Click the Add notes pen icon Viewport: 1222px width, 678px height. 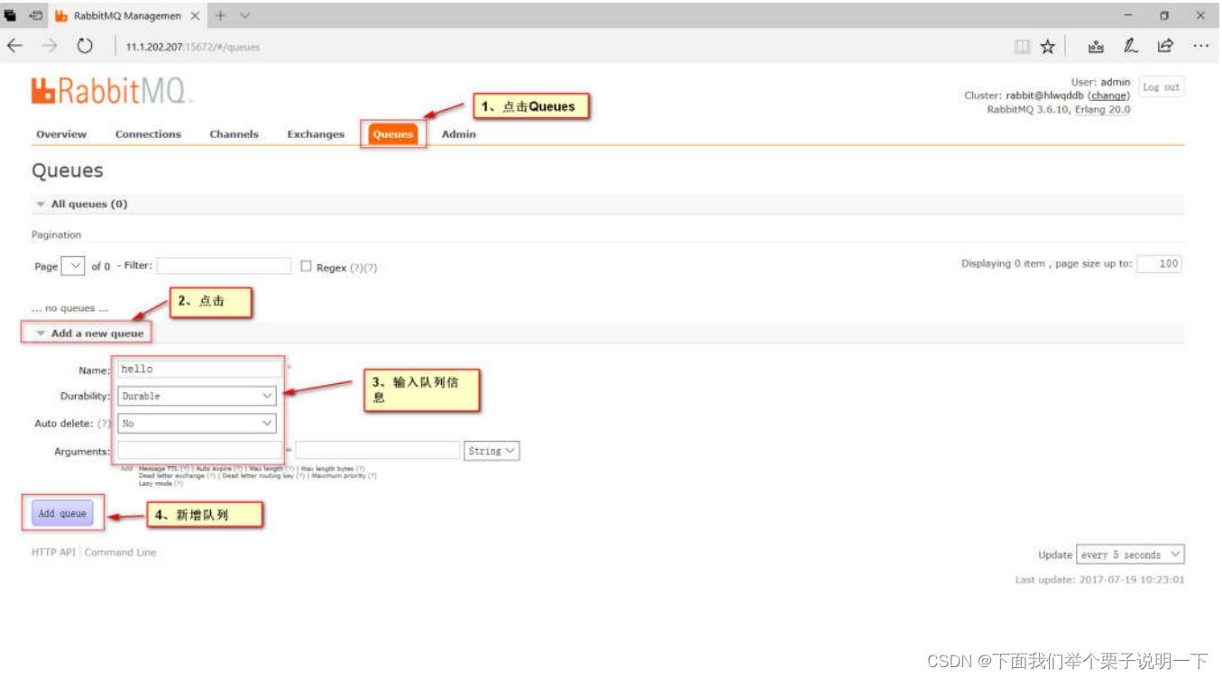tap(1131, 46)
